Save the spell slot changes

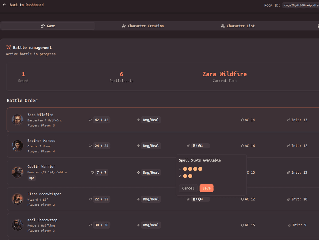tap(206, 188)
